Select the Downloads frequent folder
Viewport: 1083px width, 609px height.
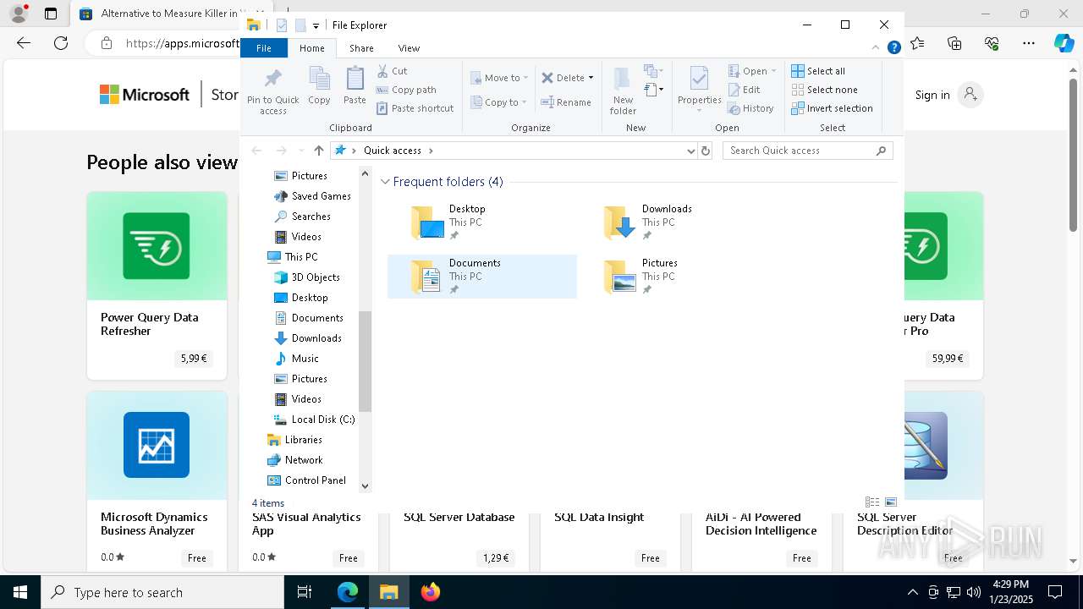pos(675,222)
